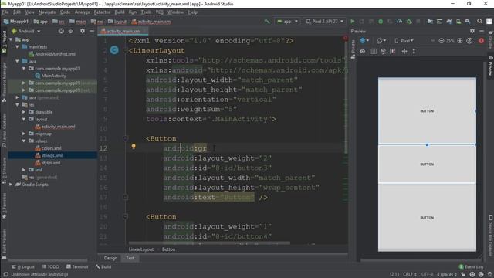Collapse the values folder

[24, 141]
